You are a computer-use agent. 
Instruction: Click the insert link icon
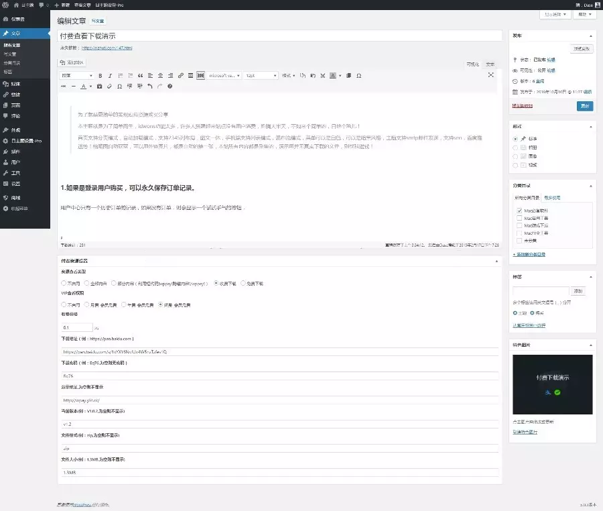click(x=181, y=76)
